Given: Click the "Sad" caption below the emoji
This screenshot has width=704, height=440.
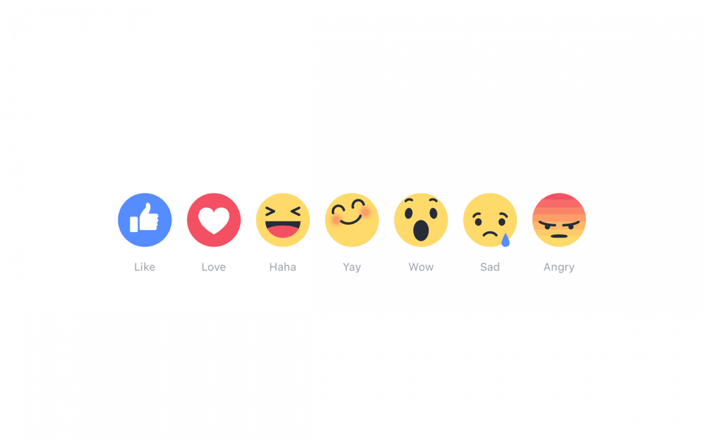Looking at the screenshot, I should pos(490,267).
